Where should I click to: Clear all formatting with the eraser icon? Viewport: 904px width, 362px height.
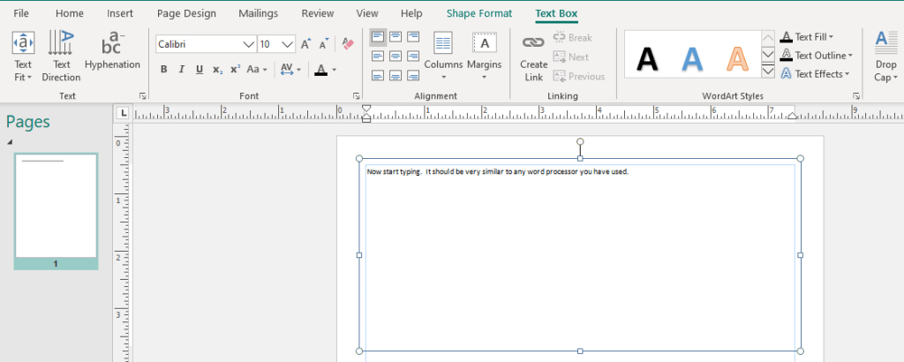(x=347, y=43)
